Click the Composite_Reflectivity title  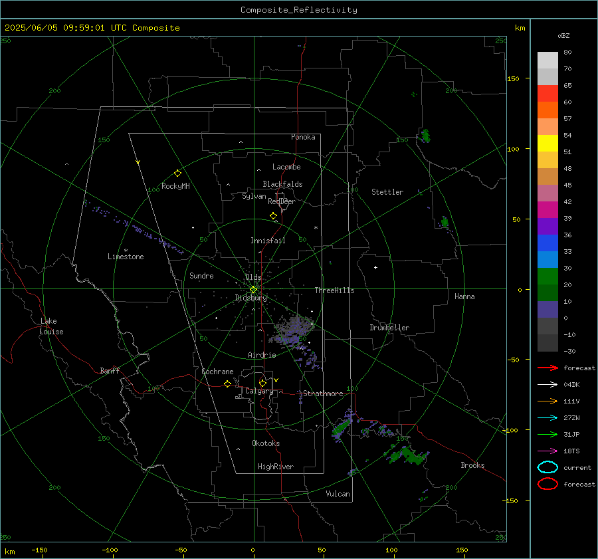(x=299, y=10)
